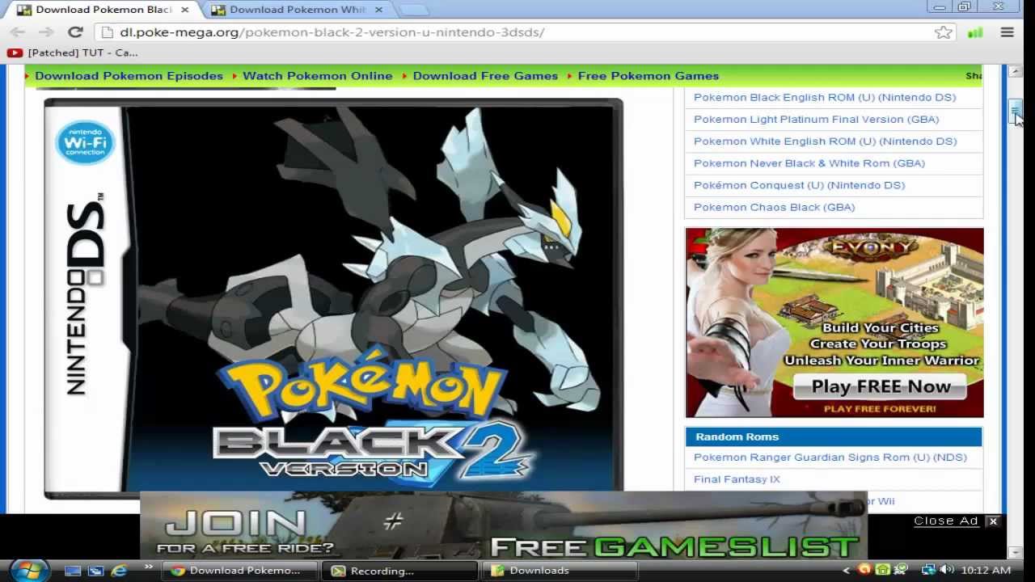The width and height of the screenshot is (1035, 582).
Task: Open Pokemon White English ROM (U) link
Action: coord(826,141)
